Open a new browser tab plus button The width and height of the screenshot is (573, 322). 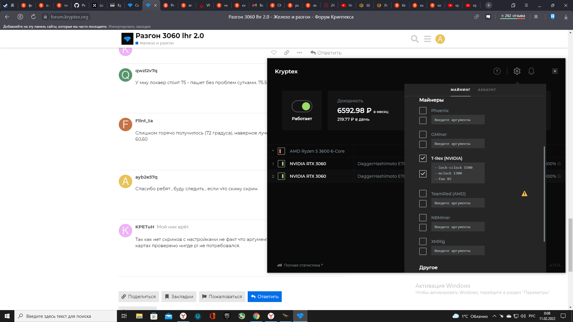coord(489,5)
